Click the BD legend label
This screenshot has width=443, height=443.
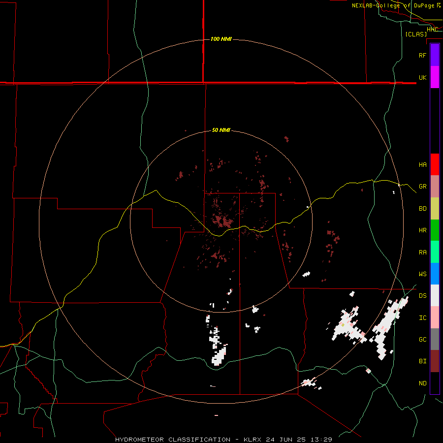pyautogui.click(x=422, y=209)
